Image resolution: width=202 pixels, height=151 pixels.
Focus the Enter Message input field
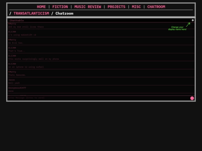pyautogui.click(x=98, y=98)
